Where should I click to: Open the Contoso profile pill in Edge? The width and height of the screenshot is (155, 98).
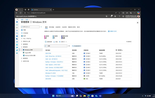point(19,10)
